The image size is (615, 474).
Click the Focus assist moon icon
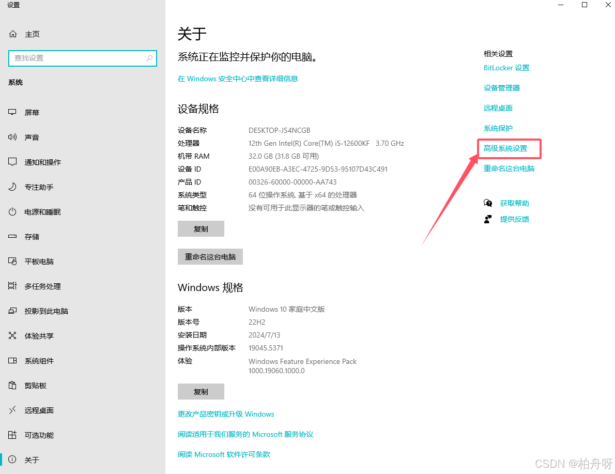[x=12, y=187]
